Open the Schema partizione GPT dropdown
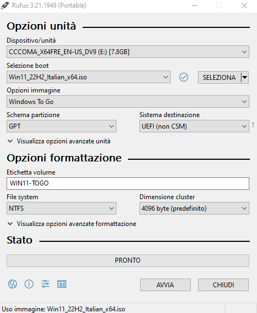 coord(61,126)
